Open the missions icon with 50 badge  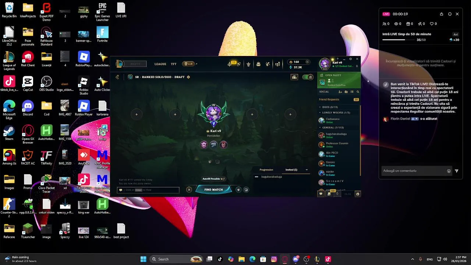(x=330, y=193)
